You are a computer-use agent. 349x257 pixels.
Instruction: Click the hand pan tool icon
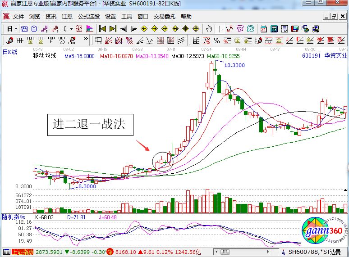pyautogui.click(x=209, y=29)
